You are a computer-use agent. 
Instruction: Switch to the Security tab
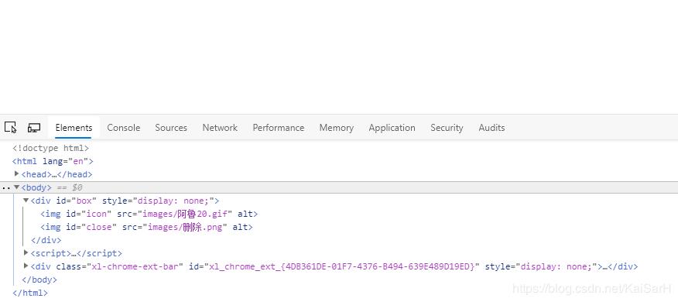pos(447,128)
